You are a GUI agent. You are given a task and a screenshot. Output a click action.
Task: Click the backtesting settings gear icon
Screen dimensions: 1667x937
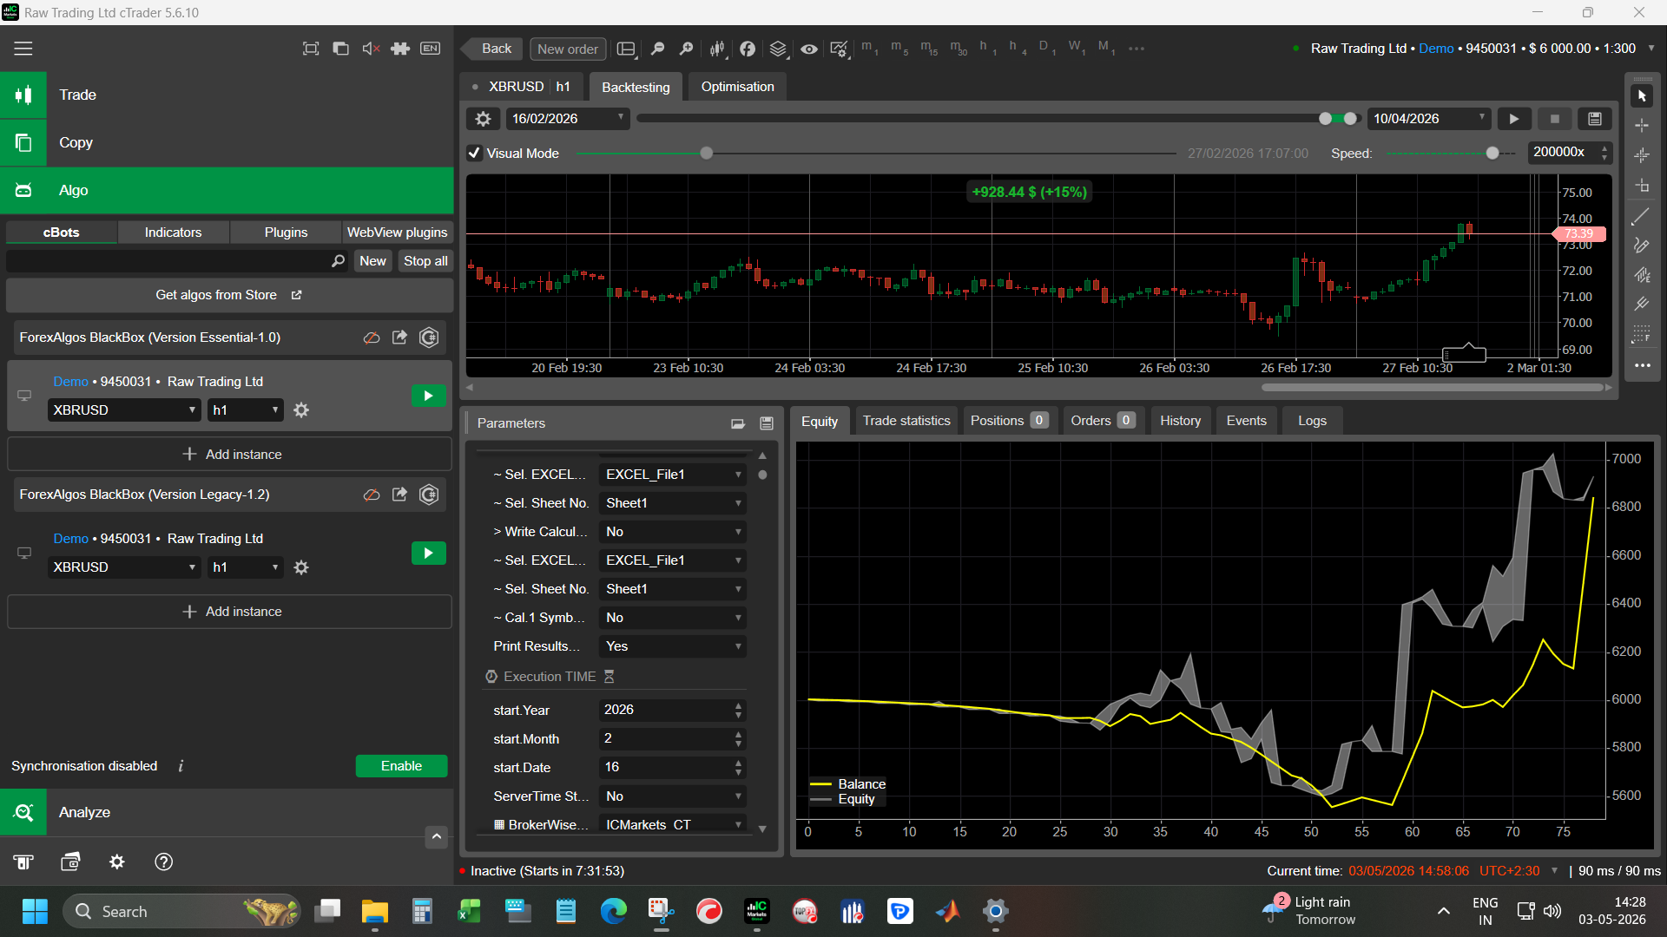click(484, 119)
